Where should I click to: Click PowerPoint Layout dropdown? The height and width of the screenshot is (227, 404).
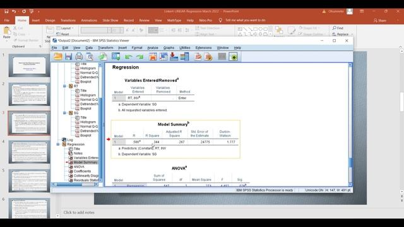pyautogui.click(x=65, y=28)
